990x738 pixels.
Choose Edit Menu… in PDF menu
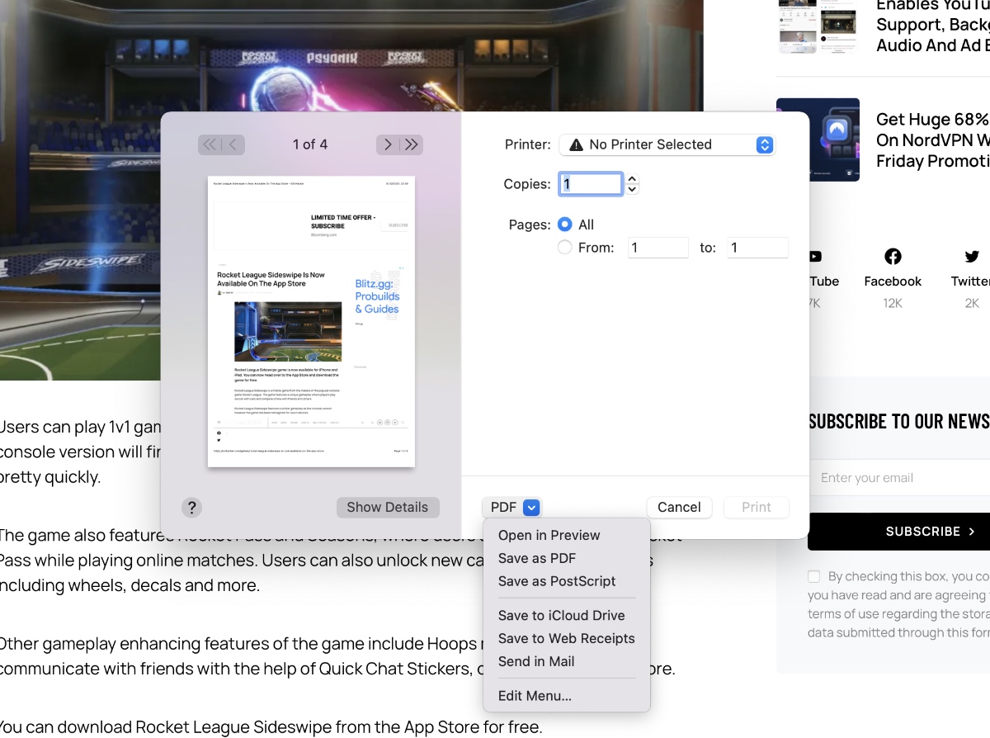[x=567, y=696]
